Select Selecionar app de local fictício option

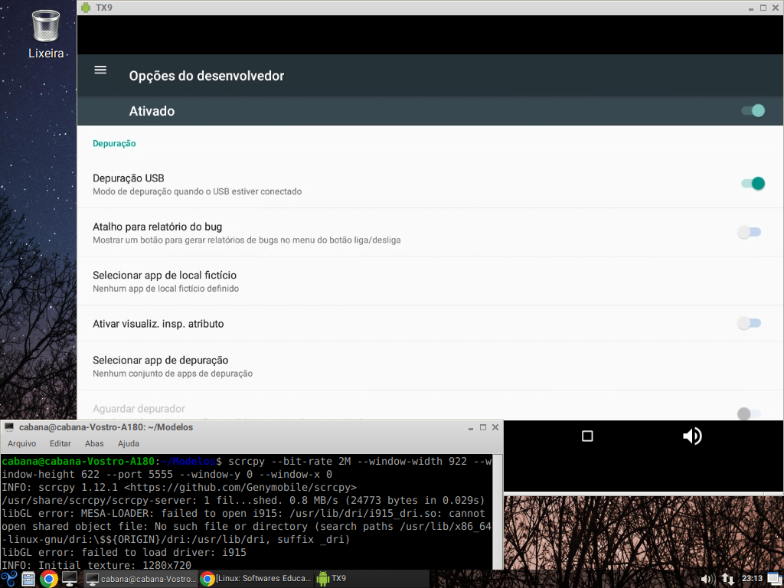165,281
